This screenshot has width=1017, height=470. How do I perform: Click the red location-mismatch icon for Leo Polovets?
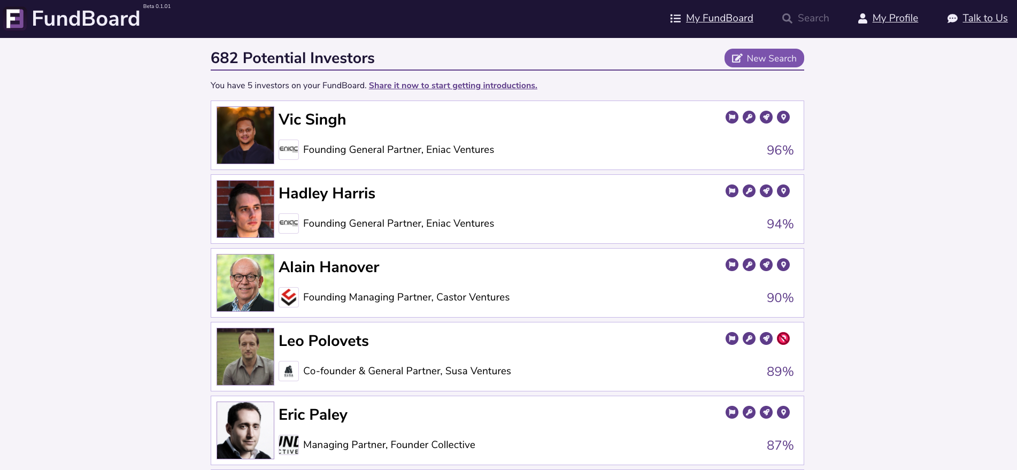coord(783,338)
